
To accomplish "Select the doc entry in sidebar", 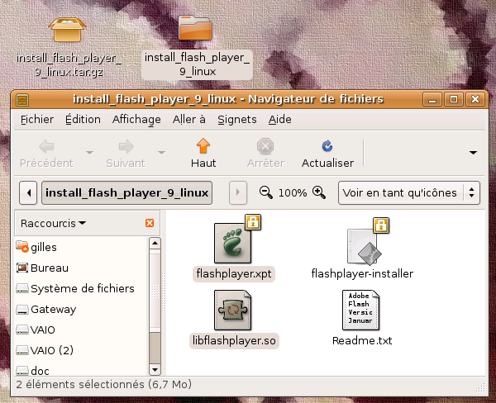I will [x=33, y=371].
